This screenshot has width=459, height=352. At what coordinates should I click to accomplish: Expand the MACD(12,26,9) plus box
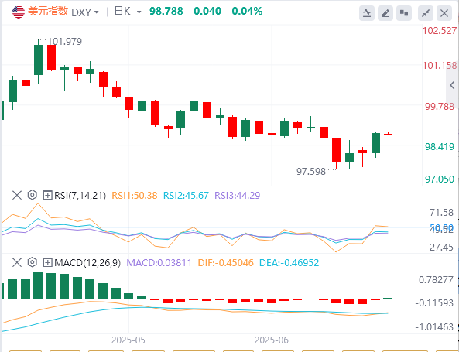pyautogui.click(x=47, y=263)
